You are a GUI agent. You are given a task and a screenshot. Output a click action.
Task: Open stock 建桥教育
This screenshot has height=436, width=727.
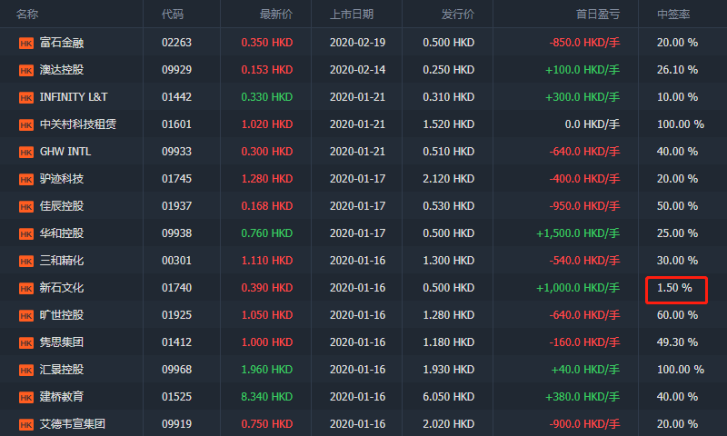[62, 397]
